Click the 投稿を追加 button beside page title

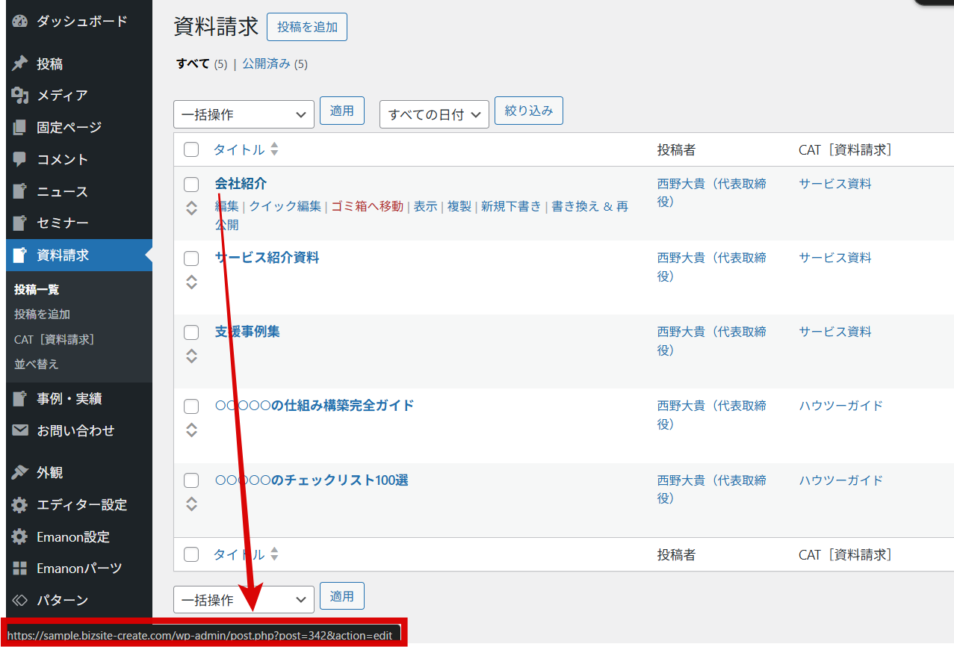(x=307, y=27)
